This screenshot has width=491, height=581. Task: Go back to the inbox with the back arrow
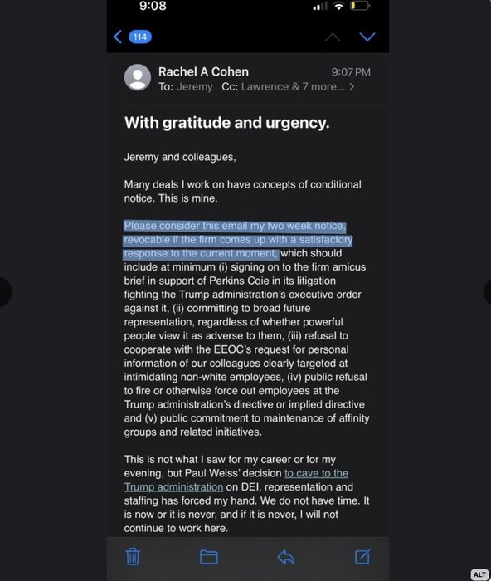tap(118, 37)
